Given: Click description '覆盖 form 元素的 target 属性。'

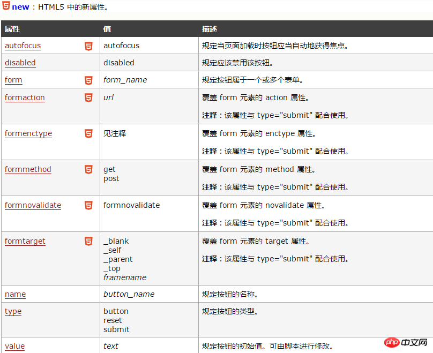Looking at the screenshot, I should coord(256,241).
